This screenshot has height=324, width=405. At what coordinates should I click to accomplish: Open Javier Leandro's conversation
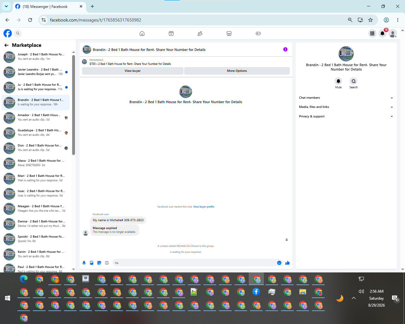tap(36, 72)
